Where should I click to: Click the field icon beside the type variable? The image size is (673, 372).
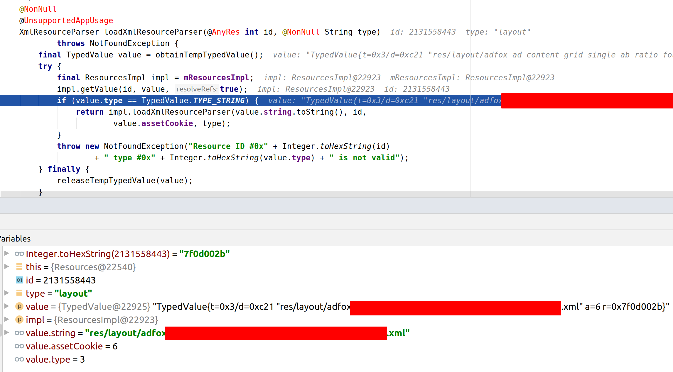[19, 293]
